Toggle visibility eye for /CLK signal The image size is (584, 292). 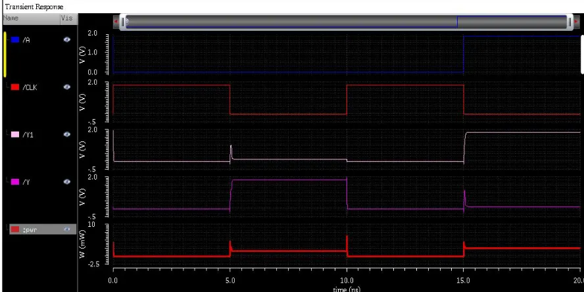pyautogui.click(x=67, y=87)
